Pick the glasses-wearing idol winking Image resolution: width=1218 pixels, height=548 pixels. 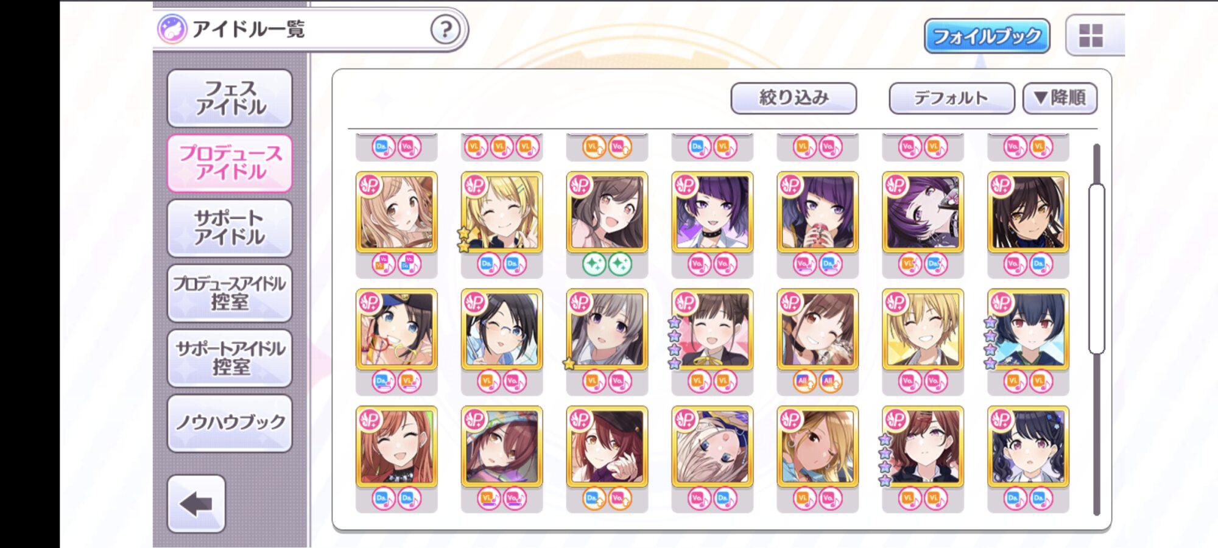click(x=501, y=329)
